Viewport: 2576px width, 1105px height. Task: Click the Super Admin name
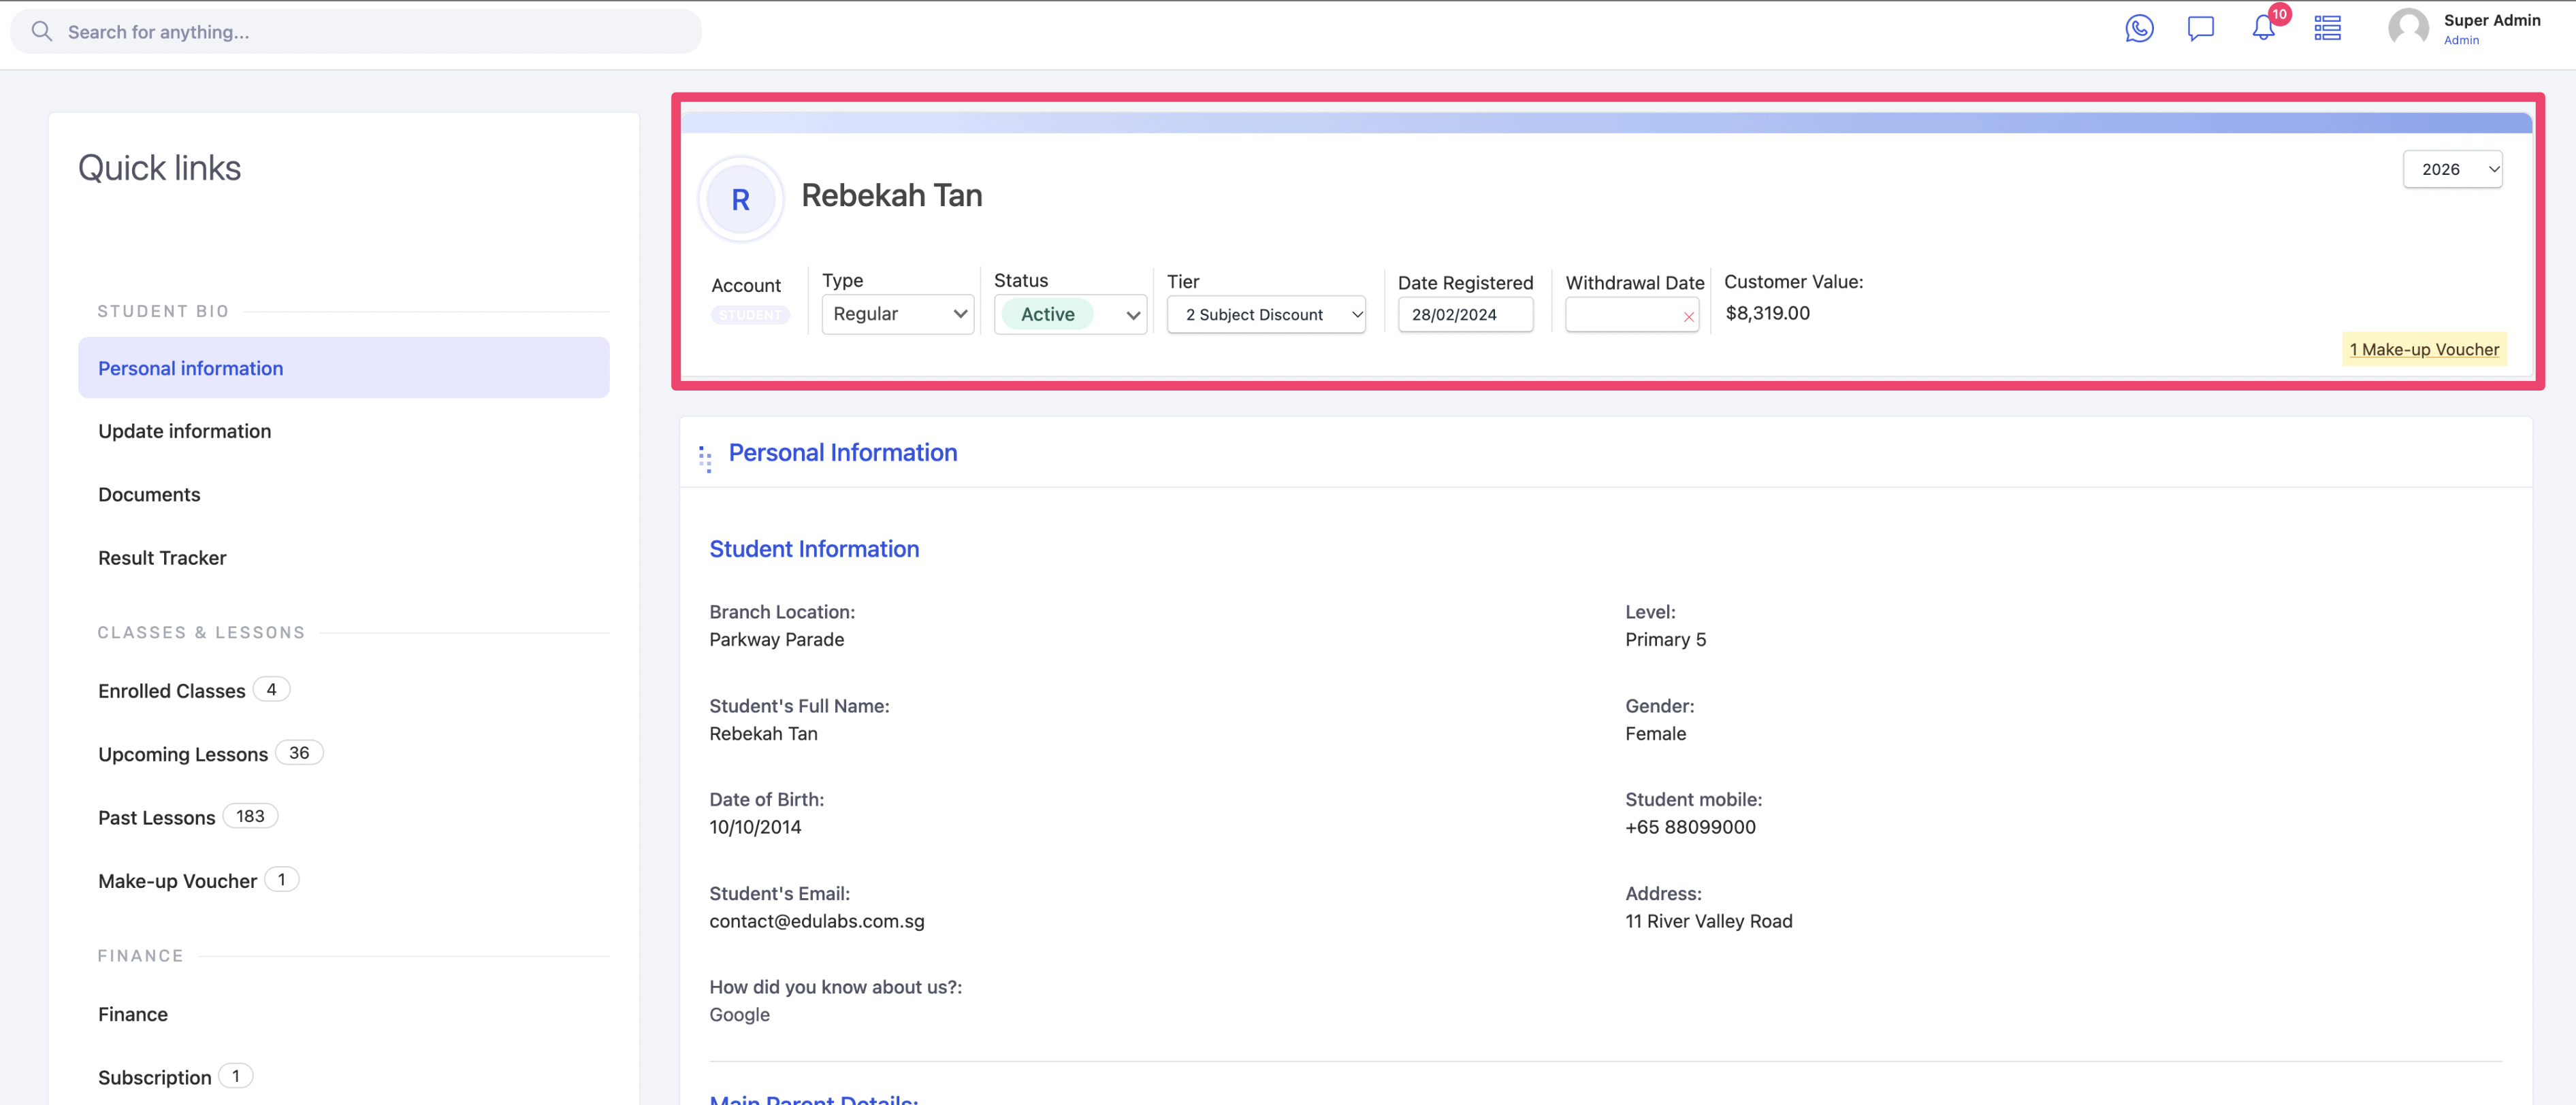coord(2491,20)
